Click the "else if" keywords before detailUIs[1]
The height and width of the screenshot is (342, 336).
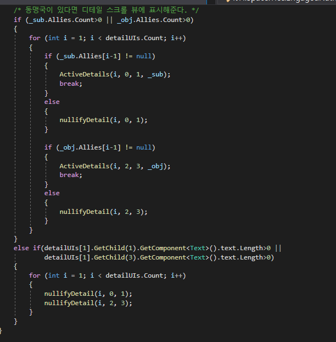[x=29, y=248]
